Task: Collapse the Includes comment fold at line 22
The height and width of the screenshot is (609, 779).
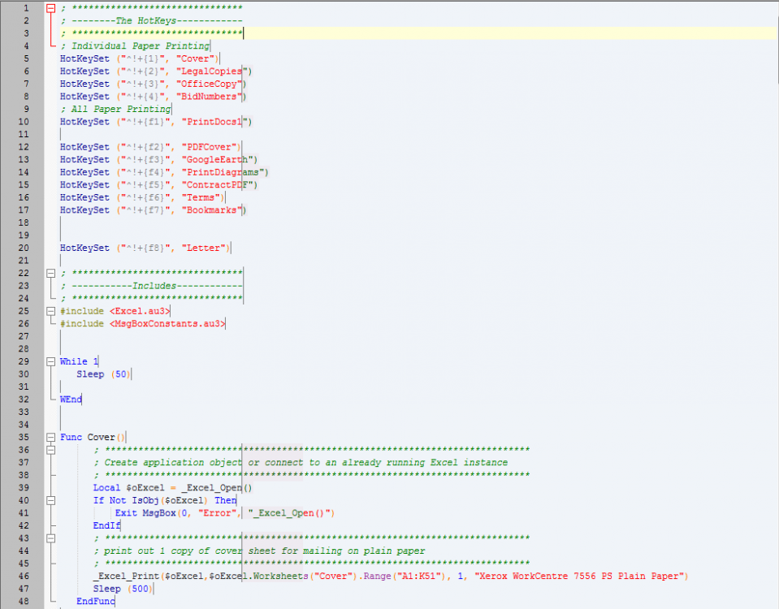Action: 50,273
